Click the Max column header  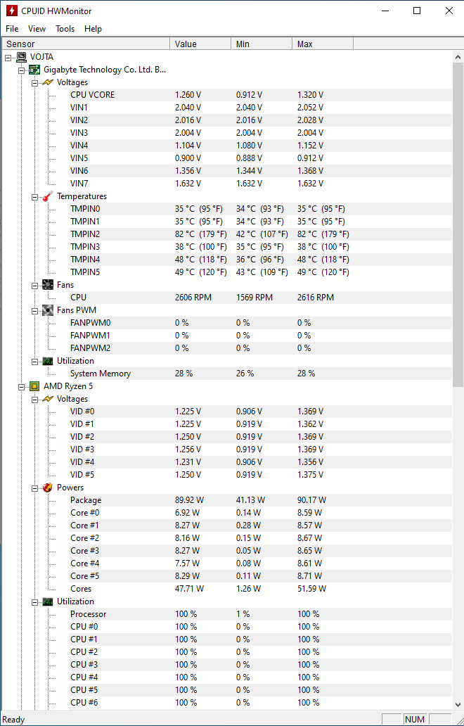(x=322, y=44)
